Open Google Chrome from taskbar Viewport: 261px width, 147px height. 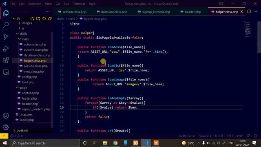pos(115,143)
